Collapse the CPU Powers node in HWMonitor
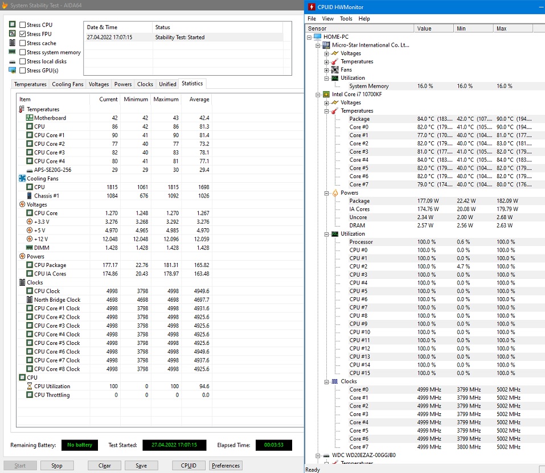Image resolution: width=545 pixels, height=473 pixels. point(326,193)
